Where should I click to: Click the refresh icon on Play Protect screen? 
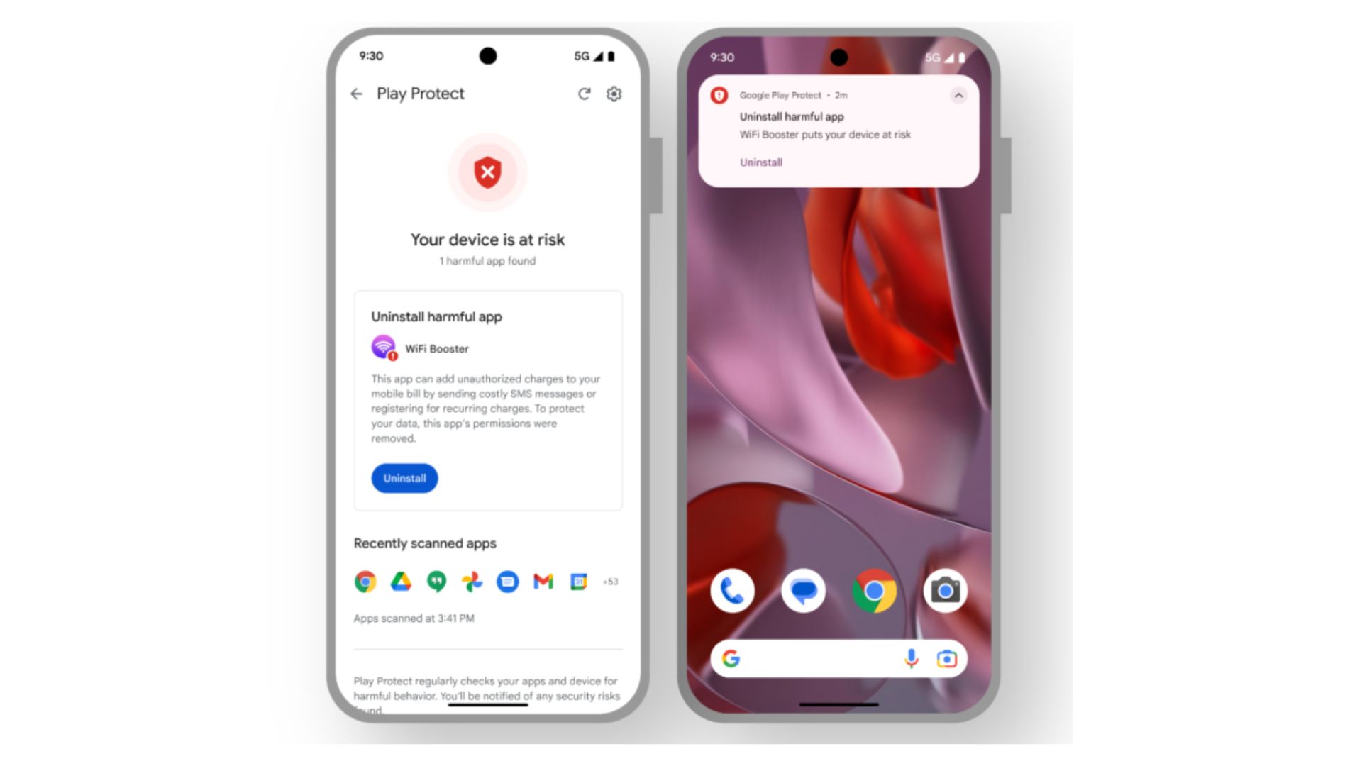(x=583, y=94)
